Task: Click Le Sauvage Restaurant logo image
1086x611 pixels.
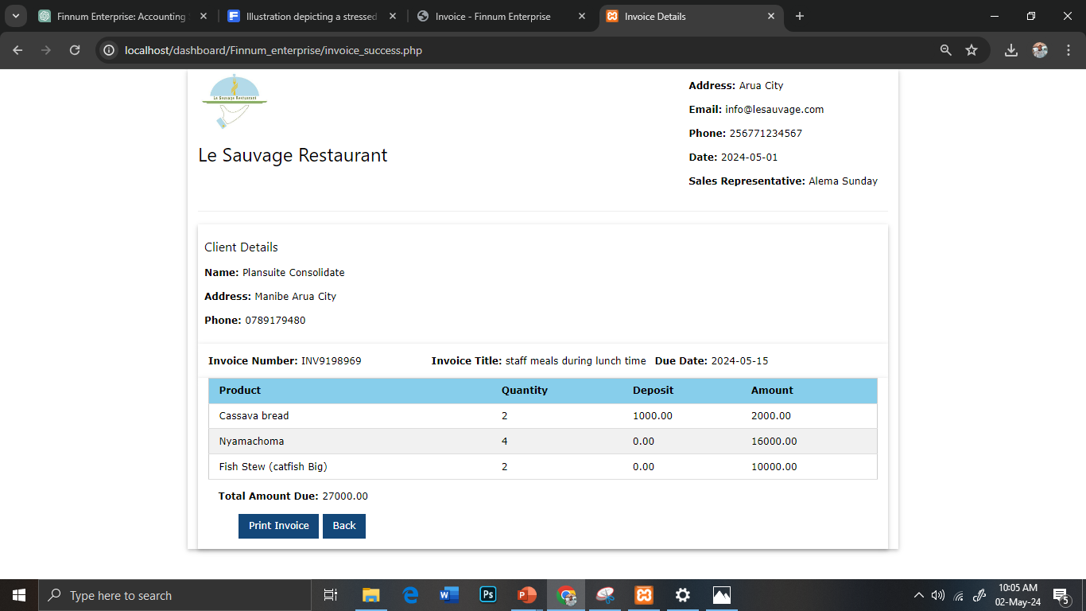Action: point(235,101)
